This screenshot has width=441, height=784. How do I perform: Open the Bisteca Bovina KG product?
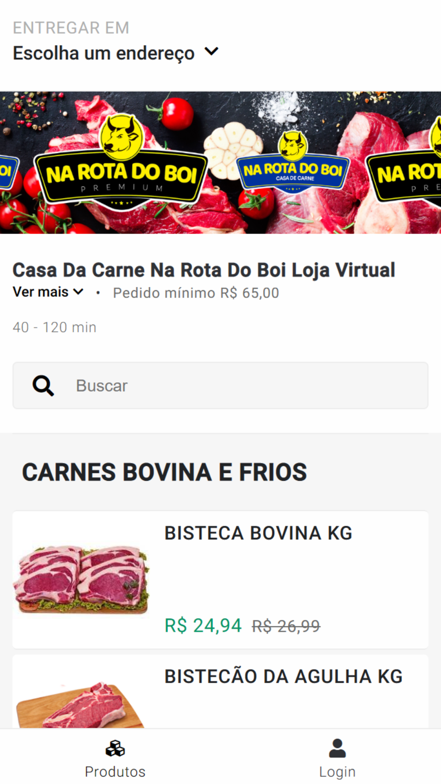pos(220,579)
